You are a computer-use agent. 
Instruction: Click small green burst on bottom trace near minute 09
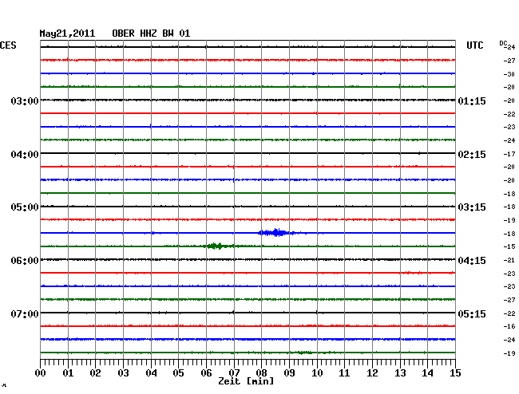tap(303, 353)
